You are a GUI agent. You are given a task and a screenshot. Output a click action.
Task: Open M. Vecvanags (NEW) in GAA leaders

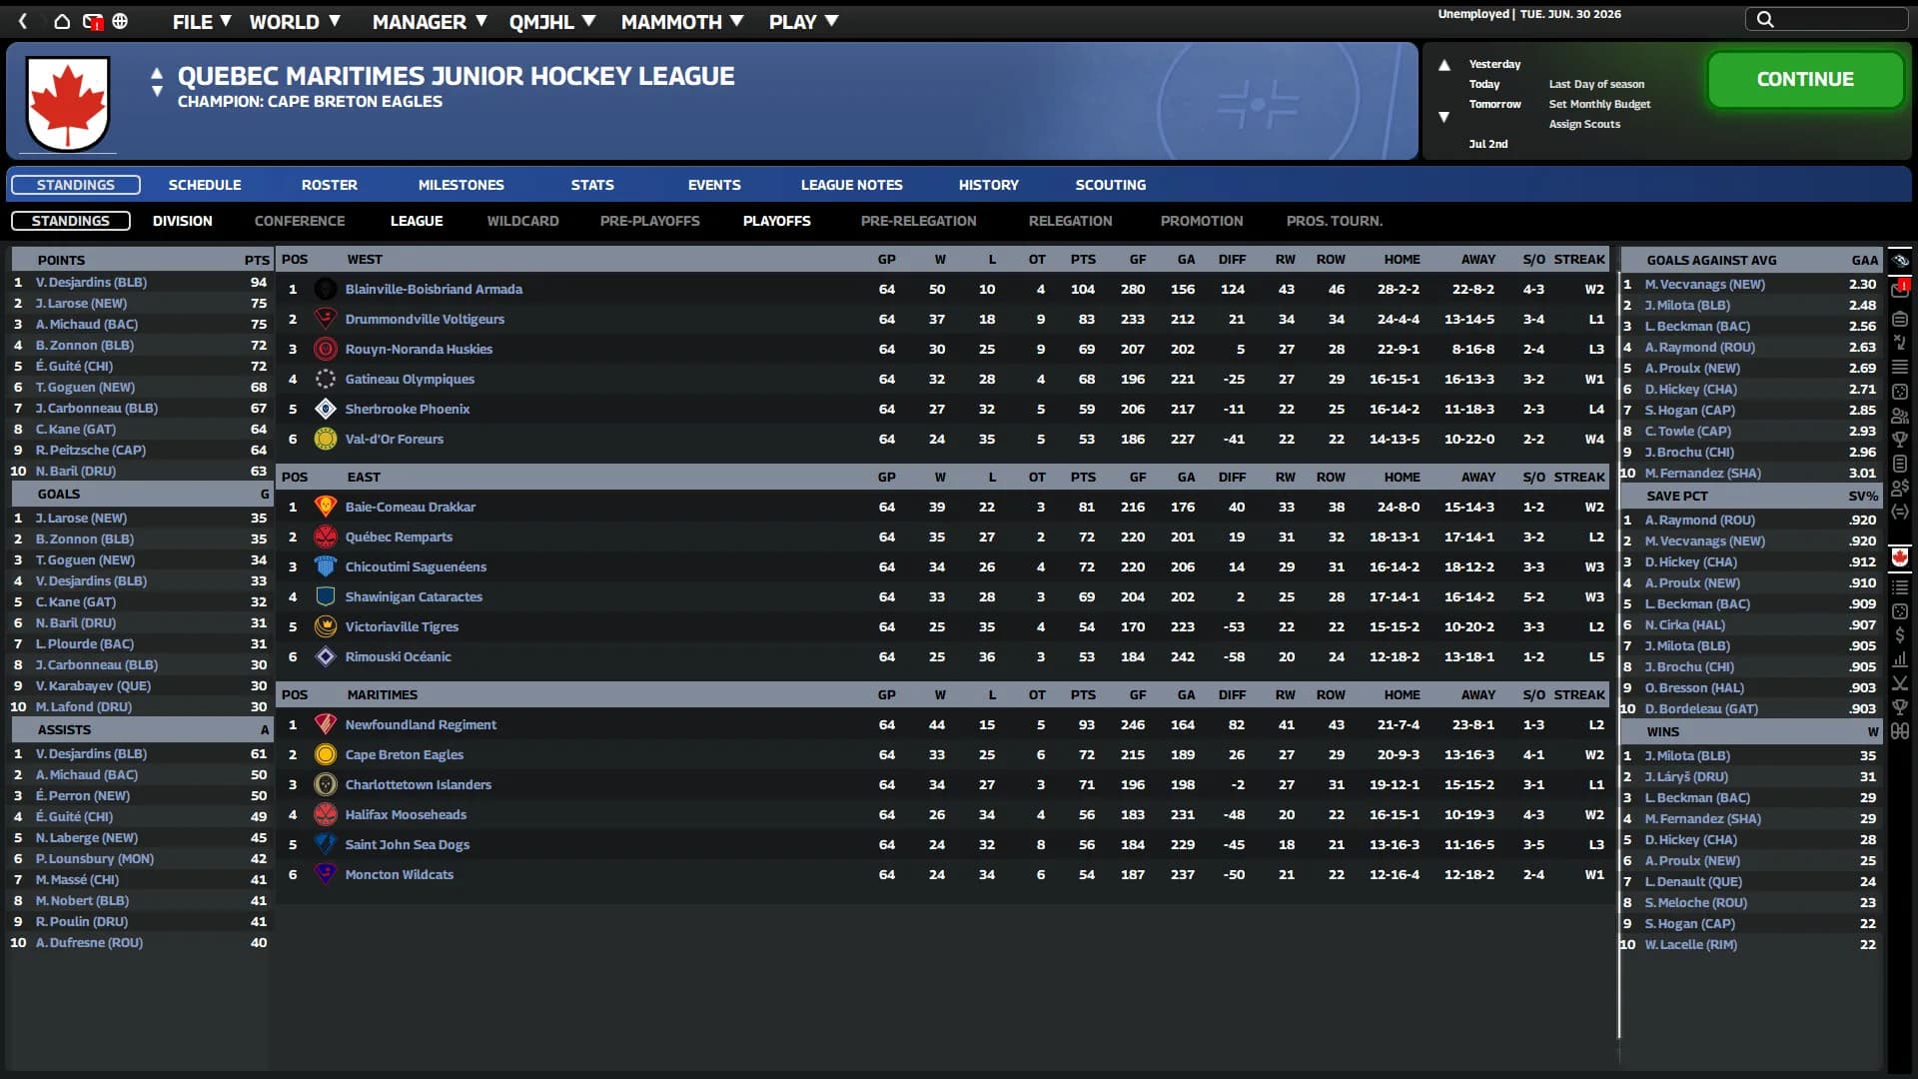1705,284
